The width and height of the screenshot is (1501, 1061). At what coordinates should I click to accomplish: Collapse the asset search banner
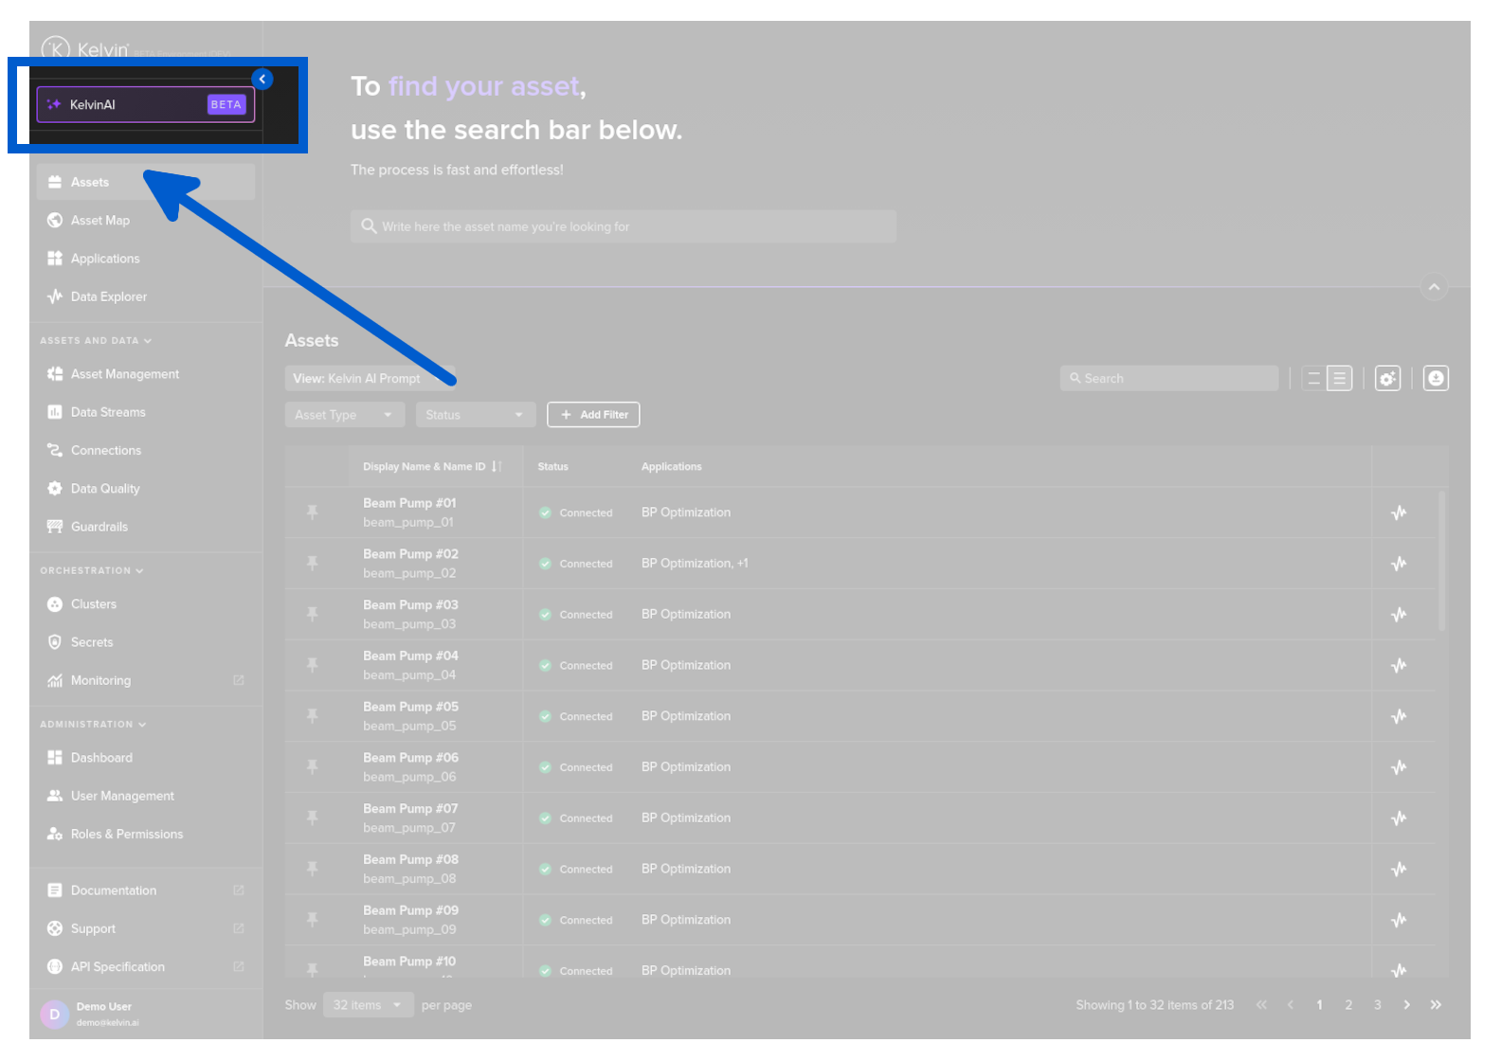coord(1434,287)
